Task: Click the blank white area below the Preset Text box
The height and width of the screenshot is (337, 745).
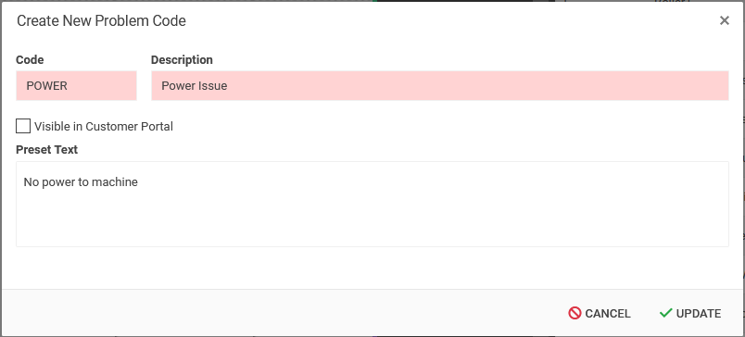Action: [x=372, y=268]
